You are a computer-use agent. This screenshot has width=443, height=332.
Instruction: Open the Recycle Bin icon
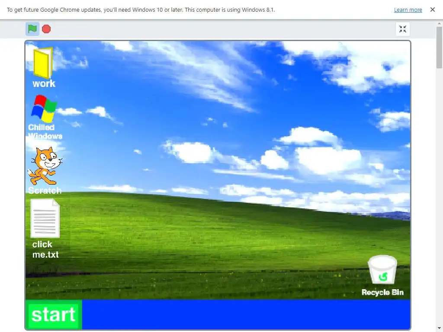(x=382, y=270)
